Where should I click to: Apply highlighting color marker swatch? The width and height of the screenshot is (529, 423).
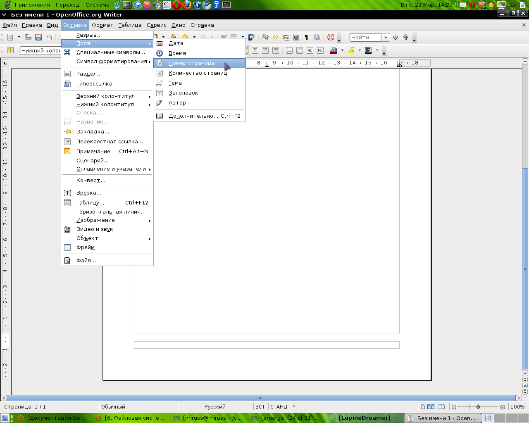click(351, 50)
